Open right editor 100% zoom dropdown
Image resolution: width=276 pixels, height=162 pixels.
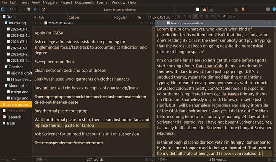click(x=163, y=159)
